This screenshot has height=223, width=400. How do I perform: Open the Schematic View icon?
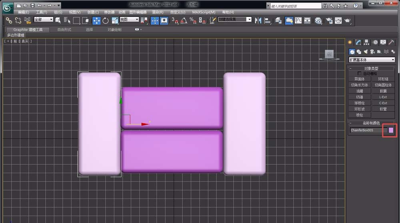[307, 20]
